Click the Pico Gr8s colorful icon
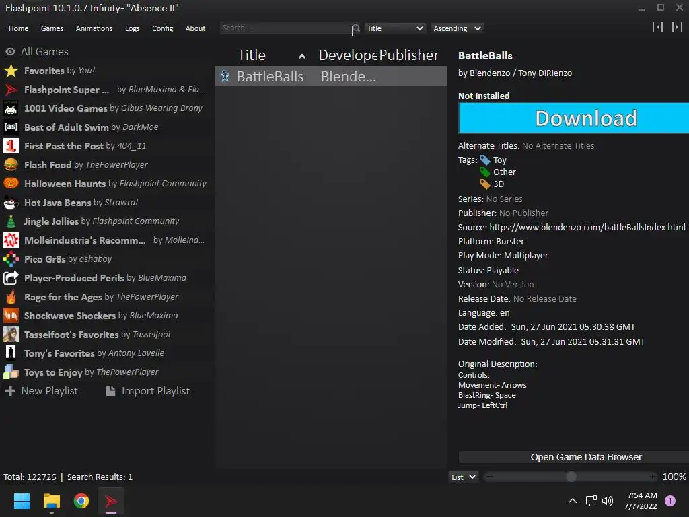 pyautogui.click(x=11, y=259)
